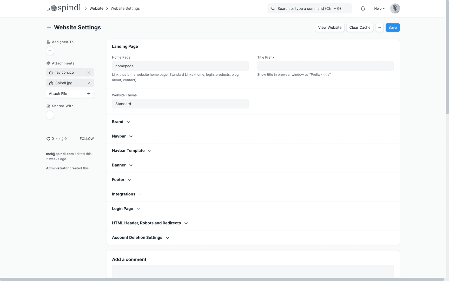Viewport: 449px width, 281px height.
Task: Click the Title Prefix input field
Action: coord(325,66)
